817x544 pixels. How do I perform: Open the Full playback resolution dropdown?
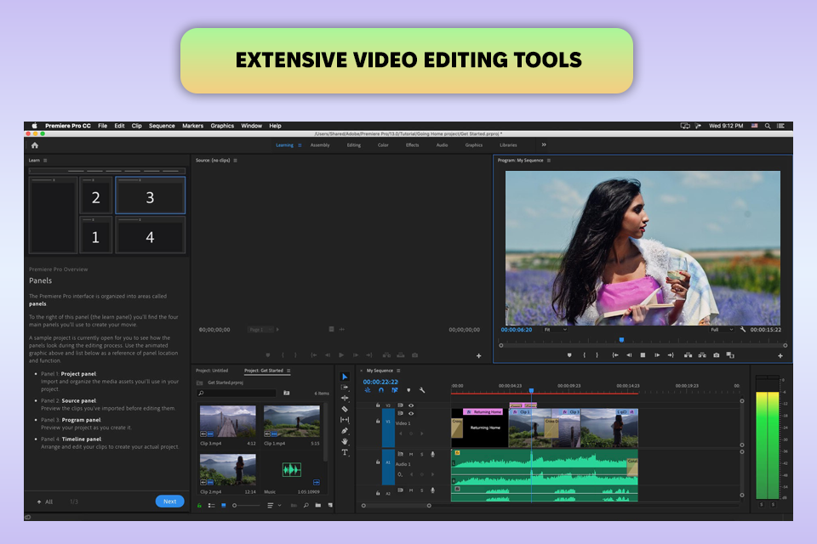click(723, 330)
